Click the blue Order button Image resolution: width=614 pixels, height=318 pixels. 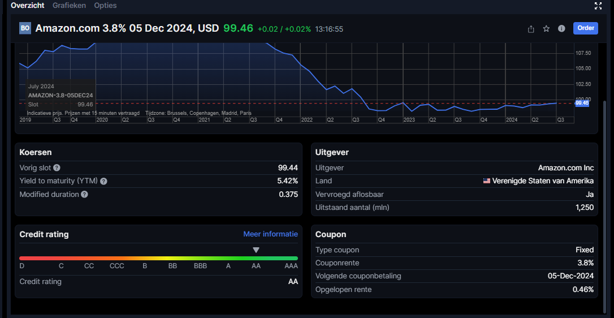tap(585, 28)
